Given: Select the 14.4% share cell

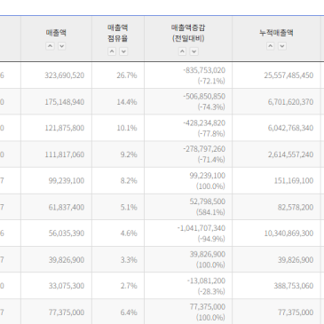Looking at the screenshot, I should pos(118,102).
